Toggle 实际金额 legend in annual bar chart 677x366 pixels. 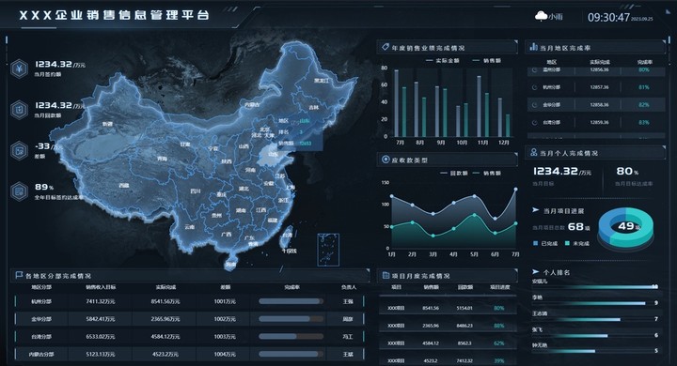pyautogui.click(x=442, y=61)
